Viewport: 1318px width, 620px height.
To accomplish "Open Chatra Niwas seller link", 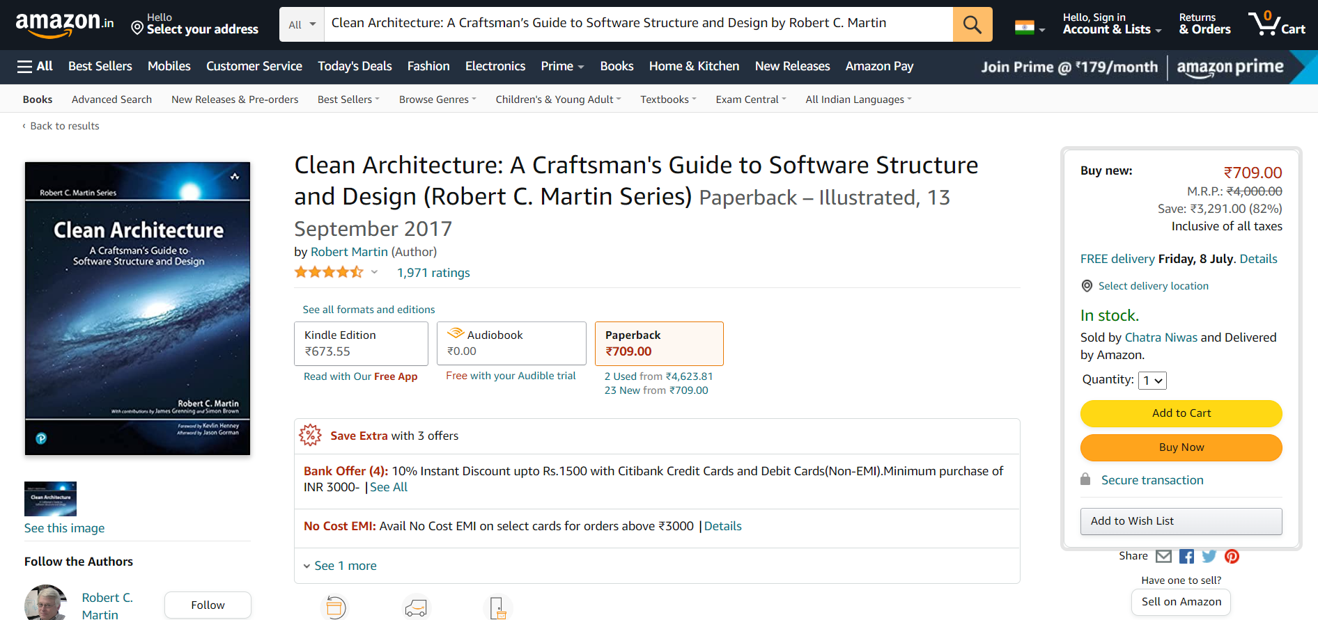I will [x=1161, y=337].
